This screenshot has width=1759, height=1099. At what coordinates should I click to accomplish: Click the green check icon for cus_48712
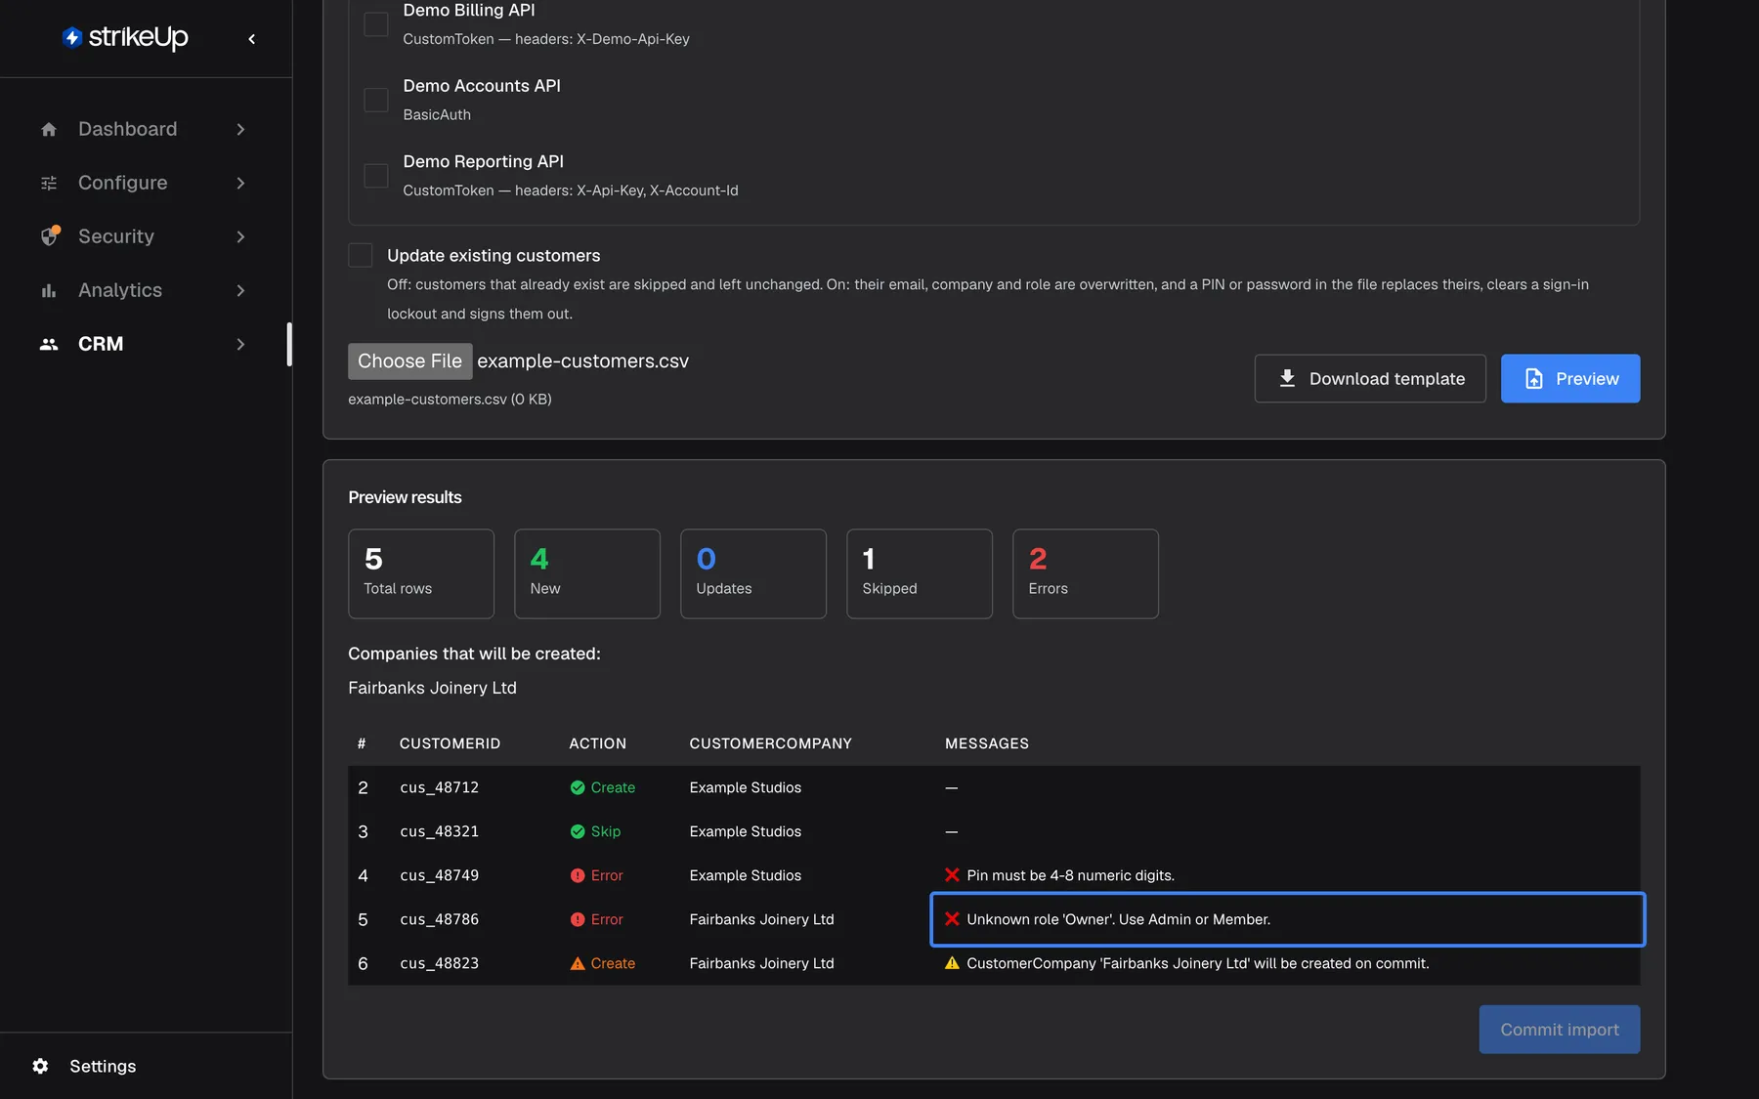click(x=578, y=788)
